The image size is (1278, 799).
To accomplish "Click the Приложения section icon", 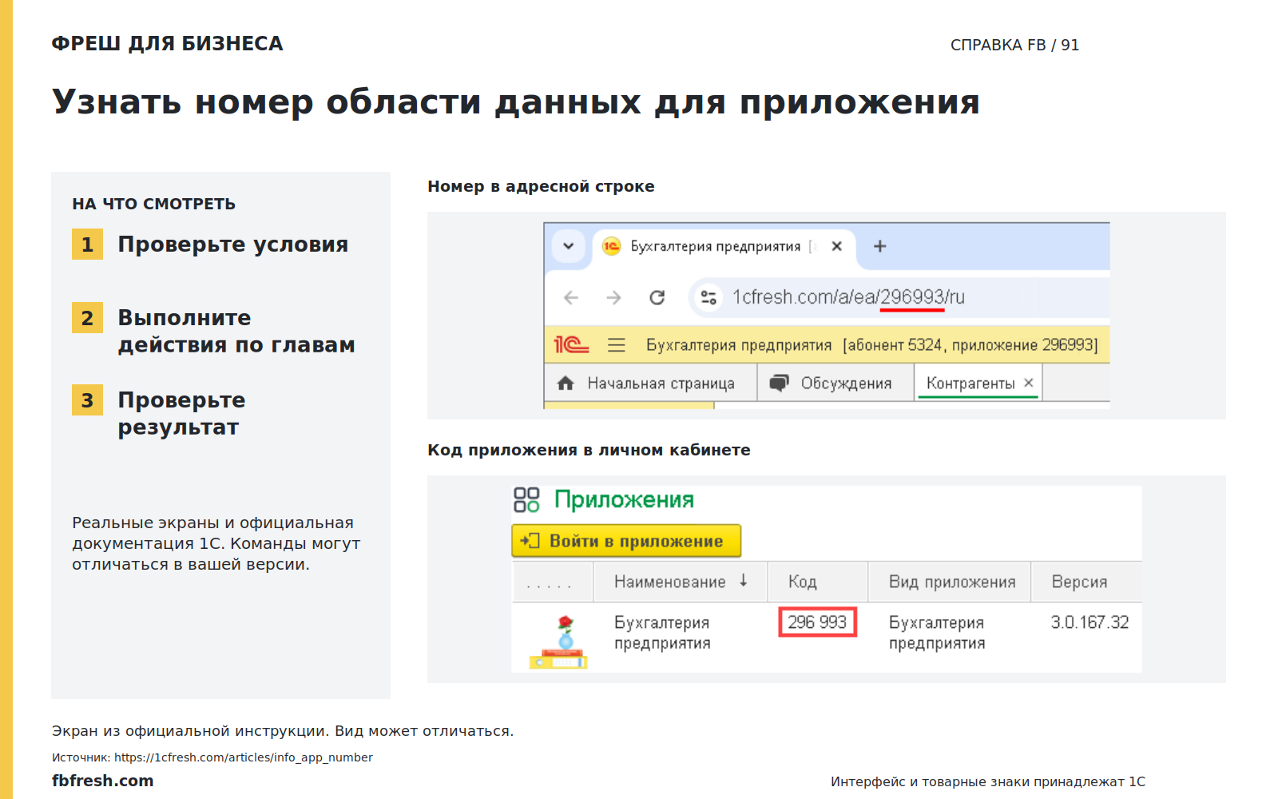I will tap(526, 500).
